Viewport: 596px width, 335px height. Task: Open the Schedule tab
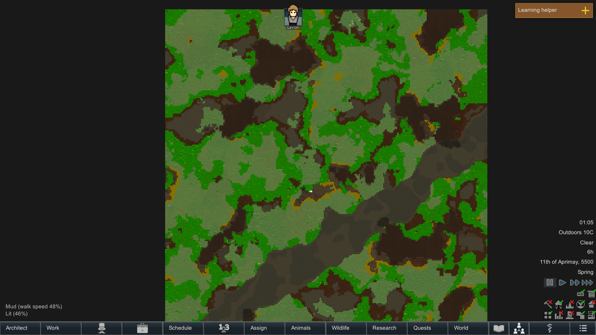tap(183, 328)
